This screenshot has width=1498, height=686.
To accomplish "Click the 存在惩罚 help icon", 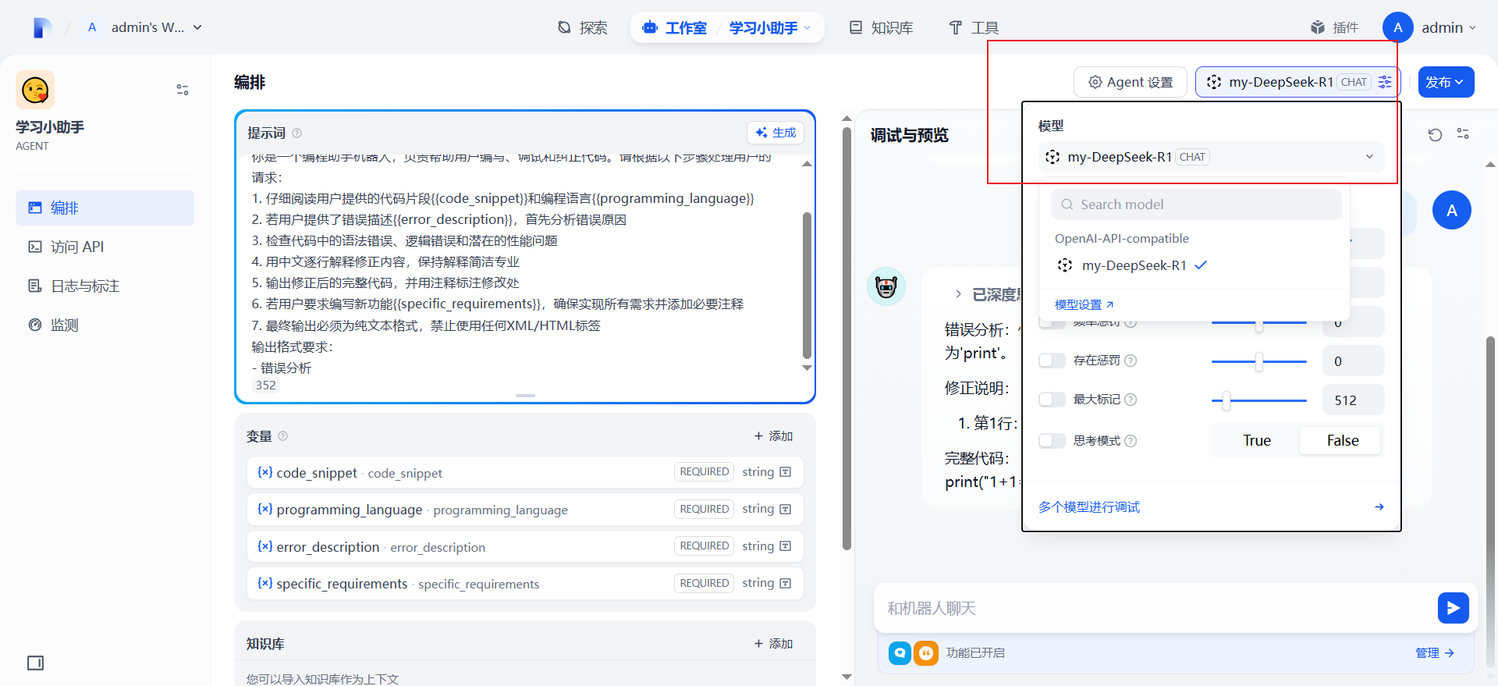I will pyautogui.click(x=1131, y=361).
